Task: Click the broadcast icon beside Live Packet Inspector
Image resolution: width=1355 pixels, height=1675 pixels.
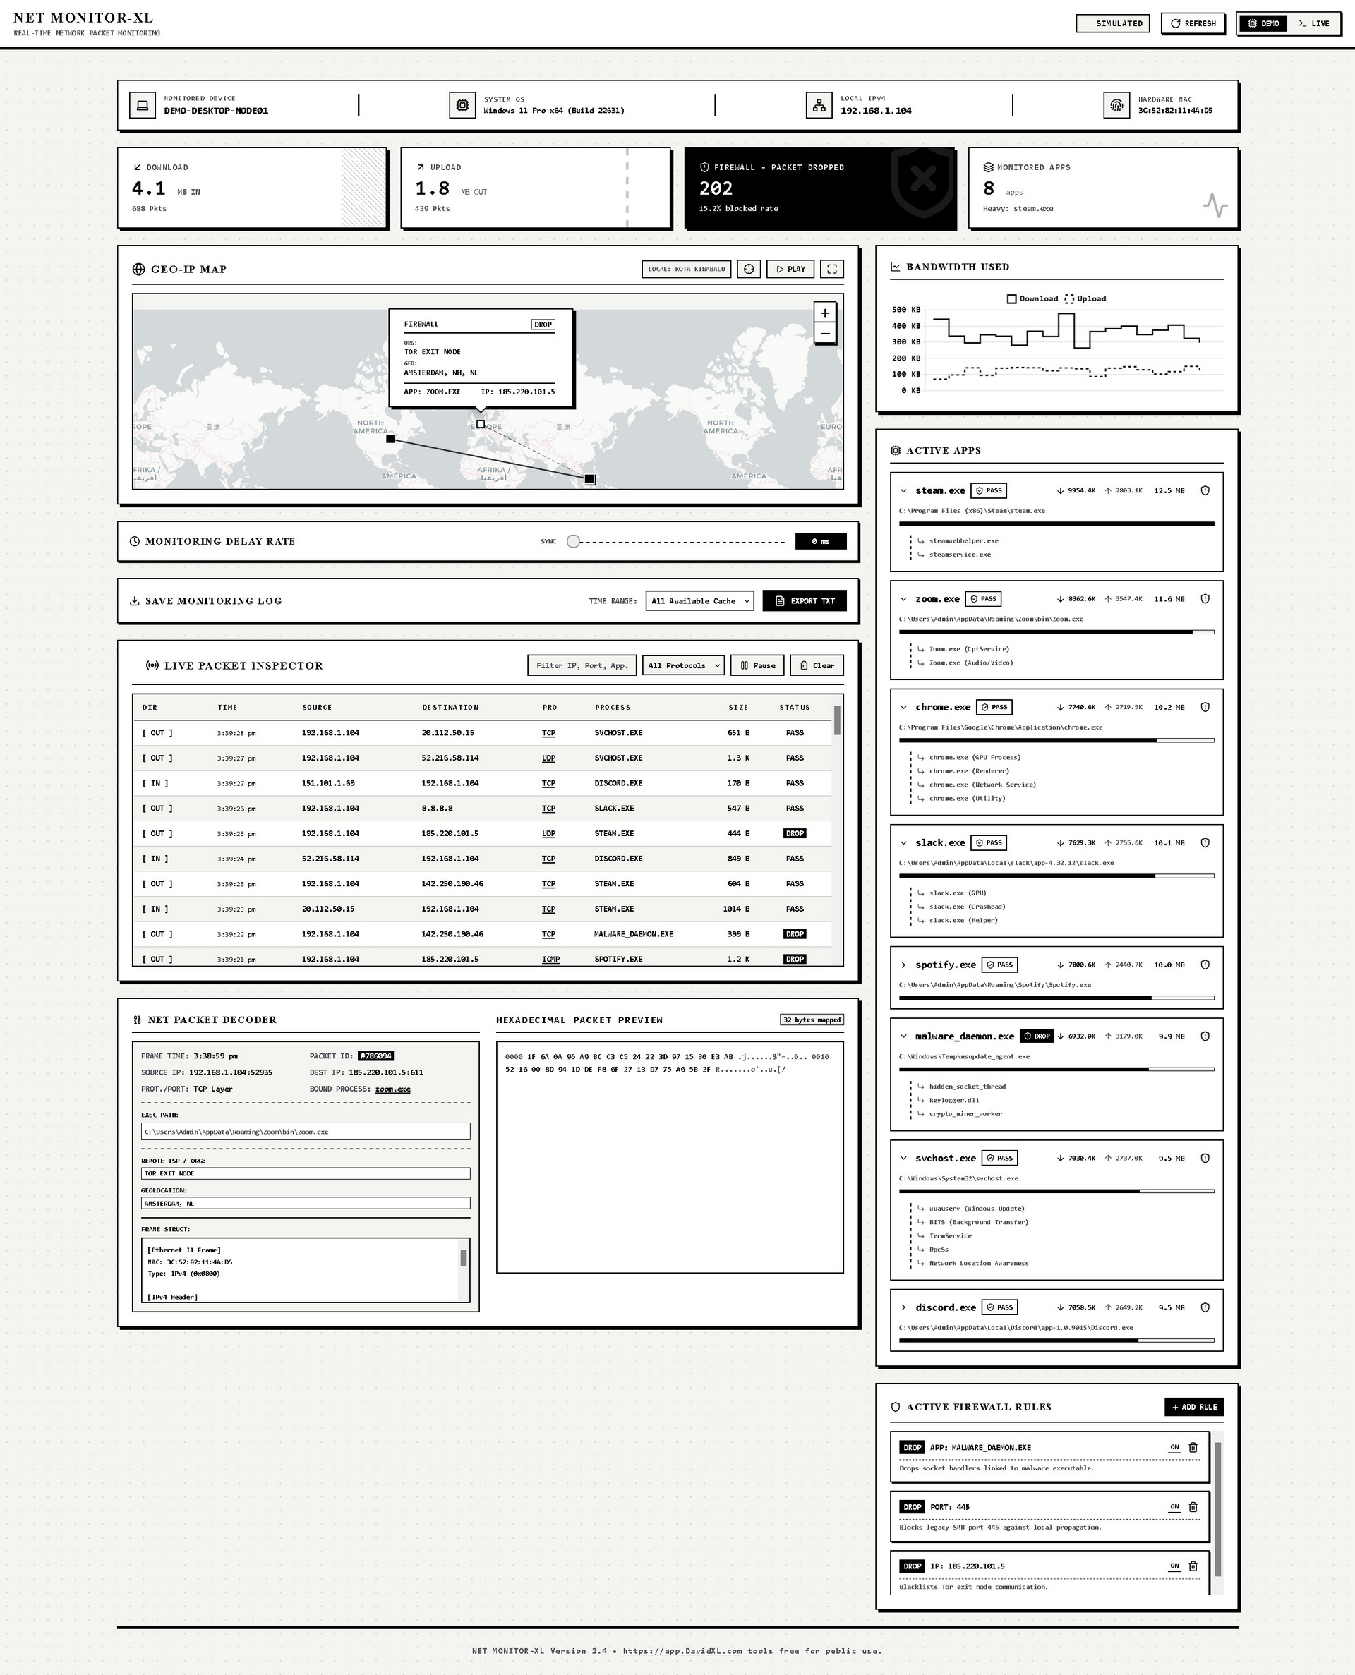Action: [x=152, y=665]
